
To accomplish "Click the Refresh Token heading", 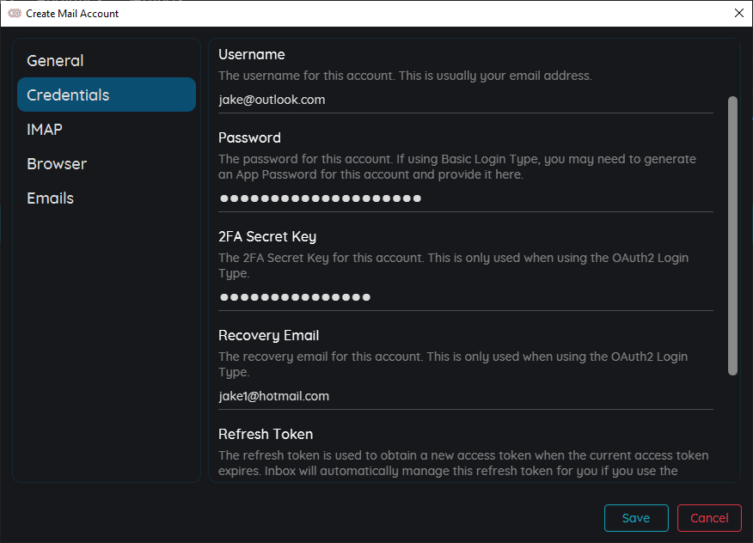I will click(x=265, y=434).
